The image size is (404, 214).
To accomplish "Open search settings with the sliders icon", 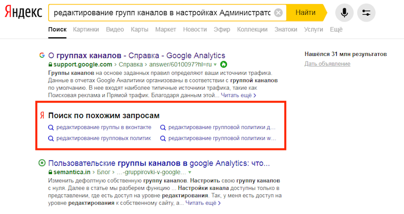I will pos(366,13).
